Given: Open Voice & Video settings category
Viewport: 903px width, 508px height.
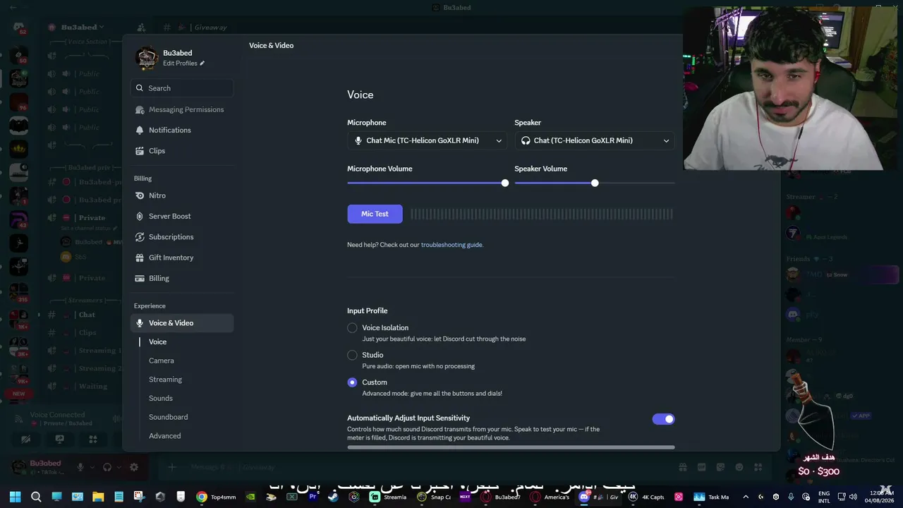Looking at the screenshot, I should [x=182, y=323].
